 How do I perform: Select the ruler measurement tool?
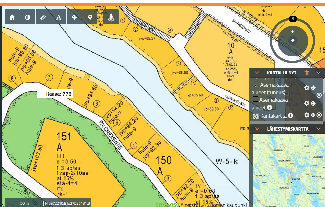pyautogui.click(x=43, y=17)
